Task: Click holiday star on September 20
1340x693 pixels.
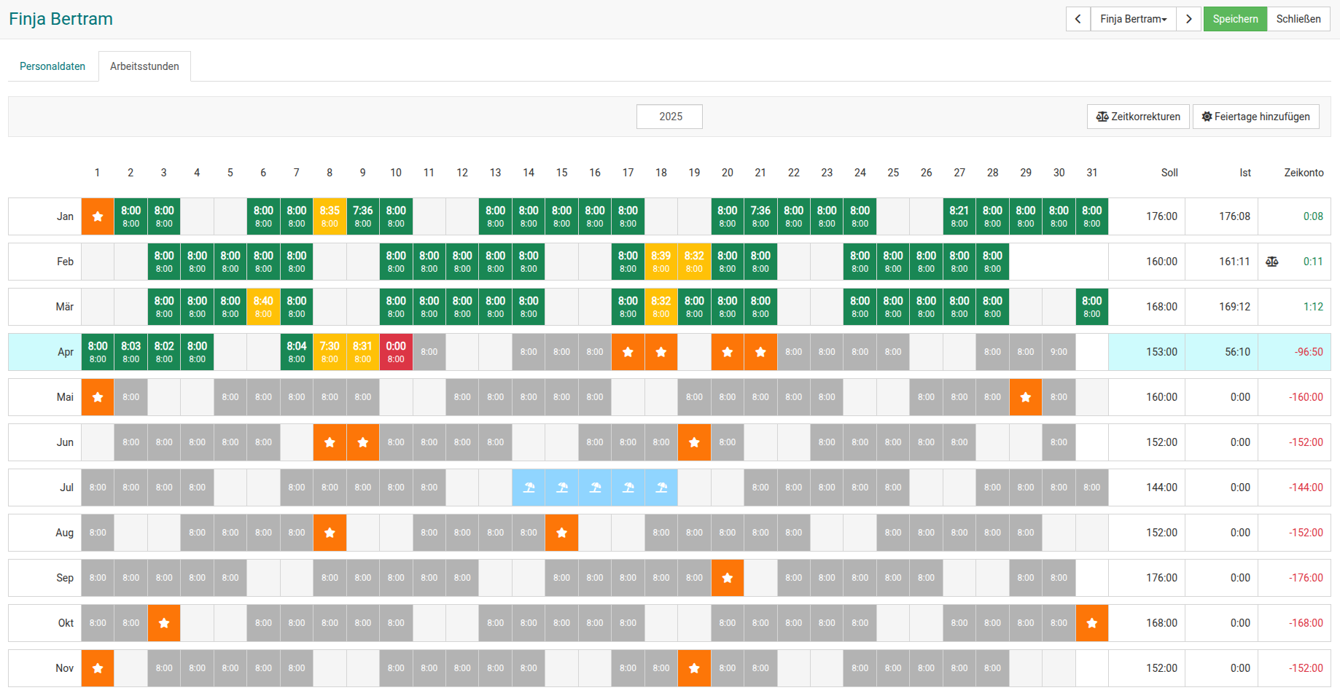Action: tap(727, 578)
